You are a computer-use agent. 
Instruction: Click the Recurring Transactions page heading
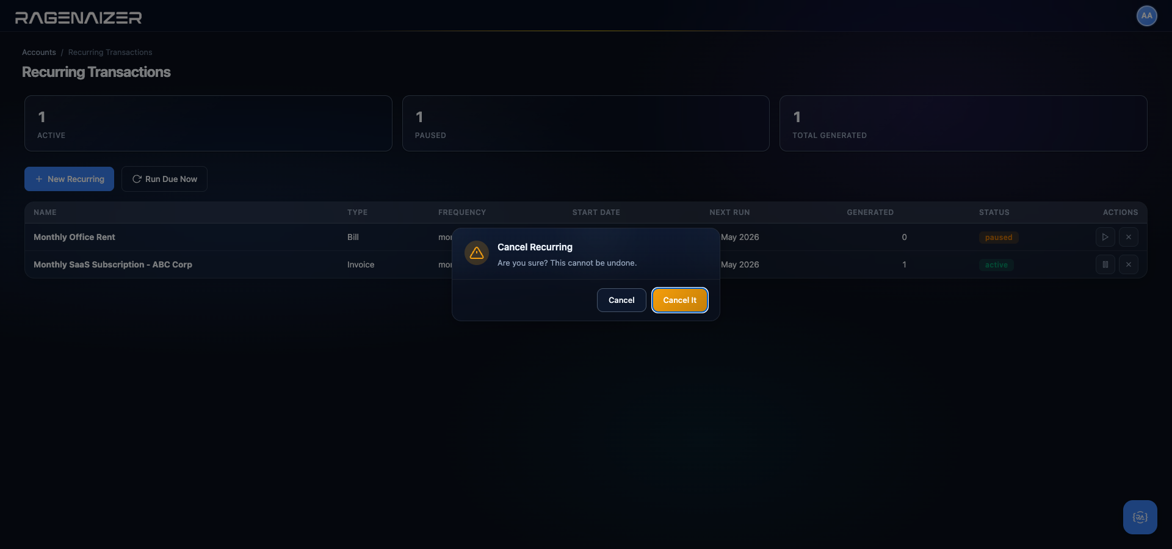[x=96, y=72]
